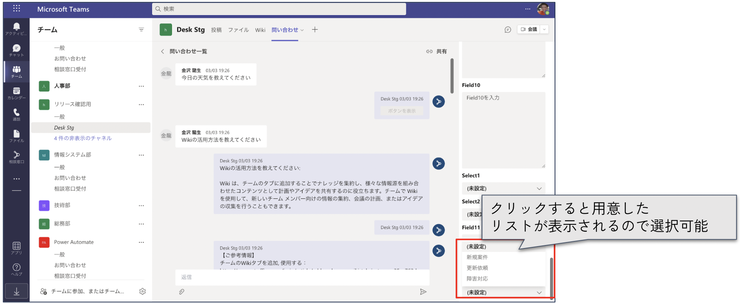Select Teams icon in left rail
Image resolution: width=740 pixels, height=304 pixels.
click(16, 72)
